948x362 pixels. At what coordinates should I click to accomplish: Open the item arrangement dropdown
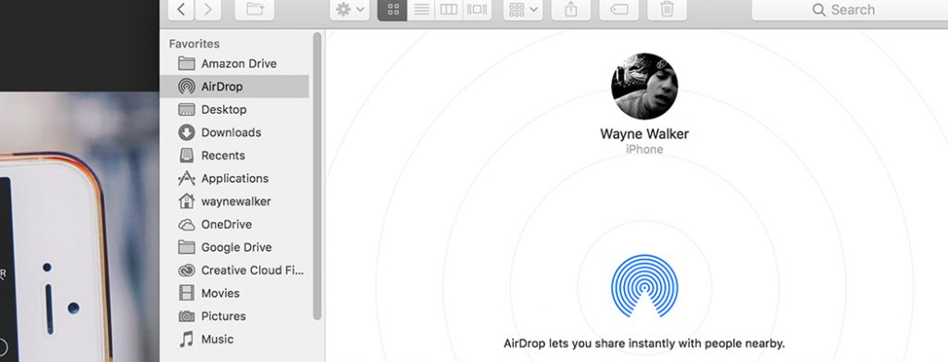click(523, 9)
